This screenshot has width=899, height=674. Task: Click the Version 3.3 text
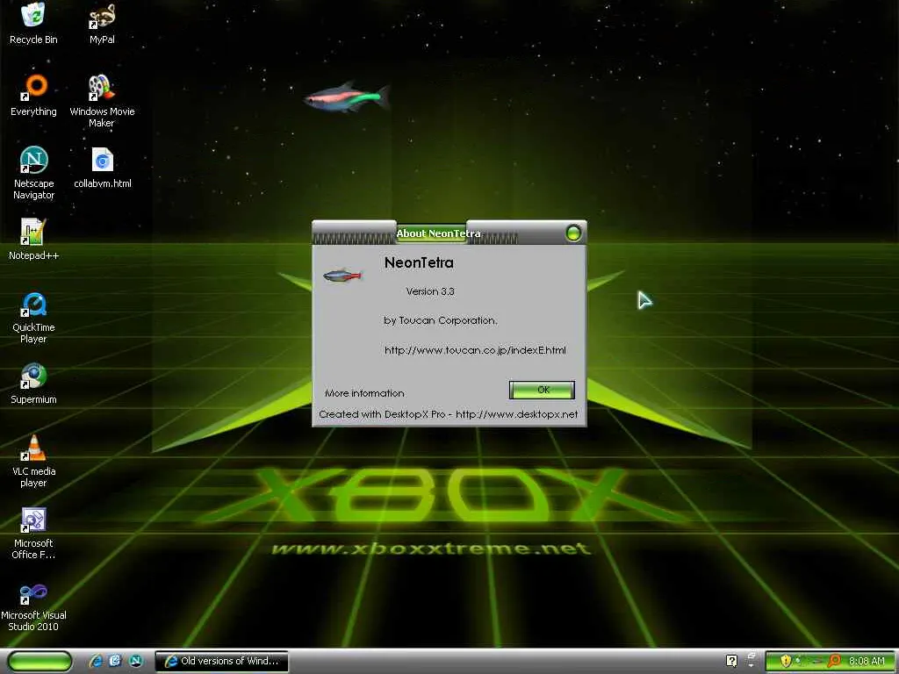tap(429, 291)
